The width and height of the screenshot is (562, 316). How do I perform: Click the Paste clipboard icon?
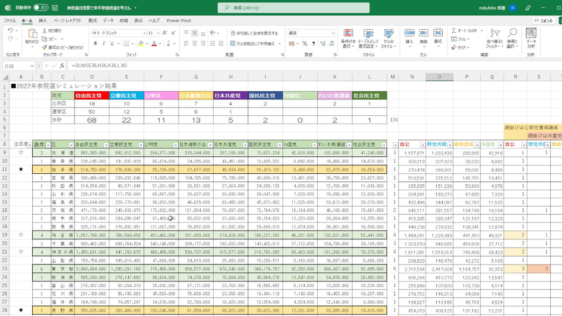32,34
